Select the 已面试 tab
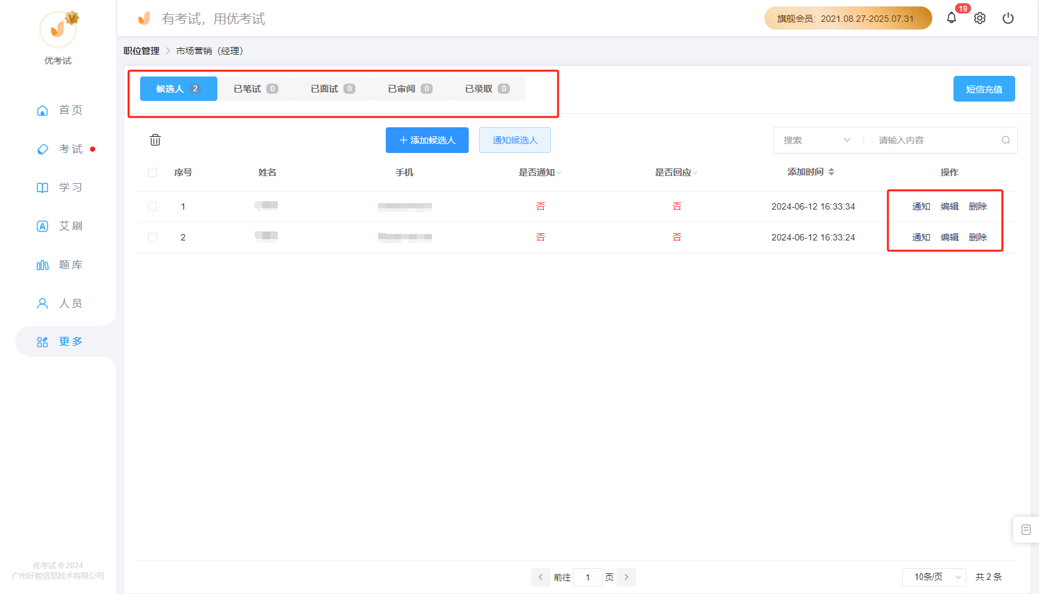1039x594 pixels. click(x=333, y=89)
